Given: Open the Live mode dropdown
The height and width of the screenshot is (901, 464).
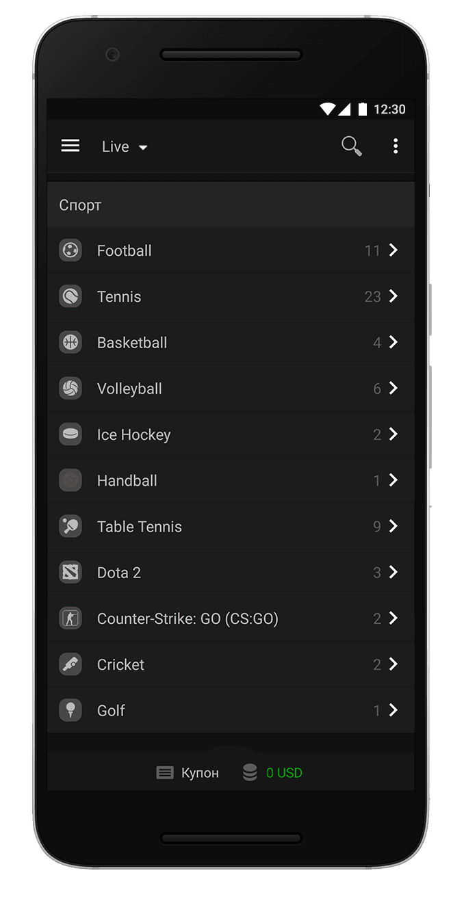Looking at the screenshot, I should 125,146.
